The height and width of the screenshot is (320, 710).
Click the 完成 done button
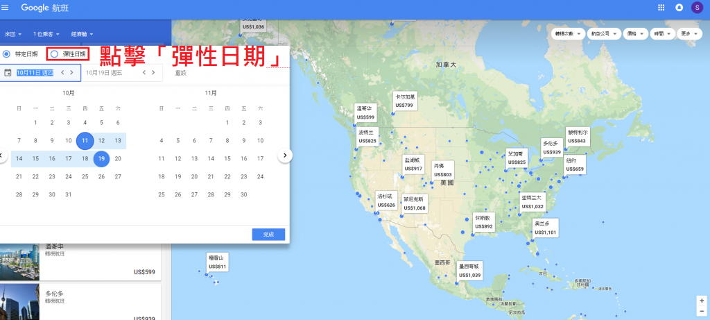[x=268, y=235]
